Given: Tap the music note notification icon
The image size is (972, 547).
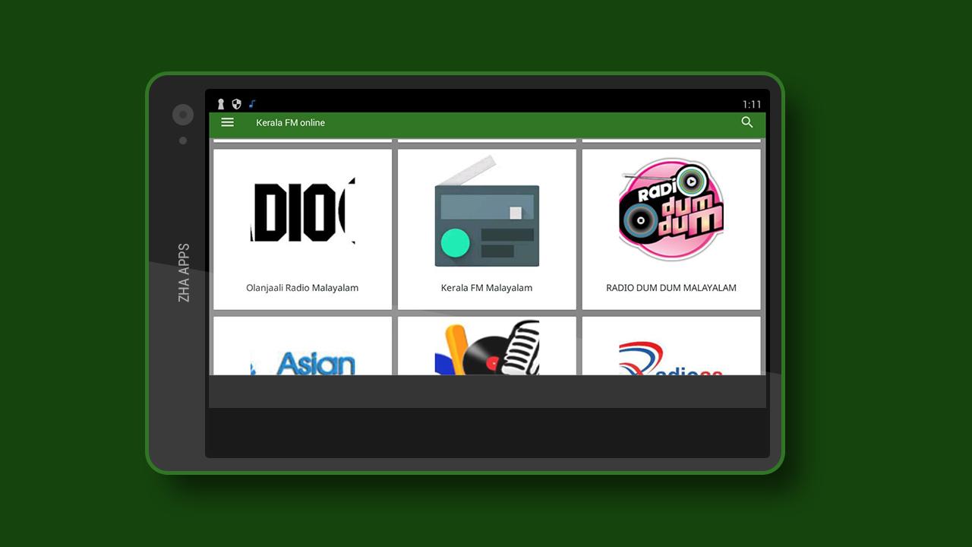Looking at the screenshot, I should (x=252, y=104).
